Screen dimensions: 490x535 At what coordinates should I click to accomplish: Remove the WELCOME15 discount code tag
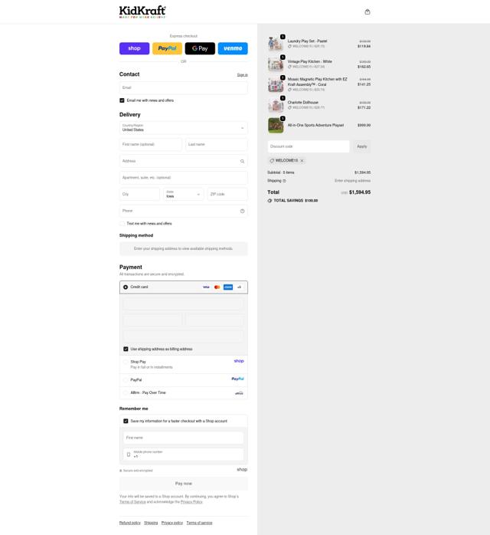(302, 161)
